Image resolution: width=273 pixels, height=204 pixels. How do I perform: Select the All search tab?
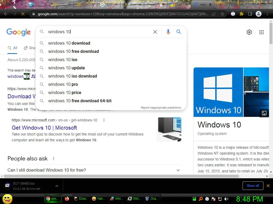[x=12, y=48]
